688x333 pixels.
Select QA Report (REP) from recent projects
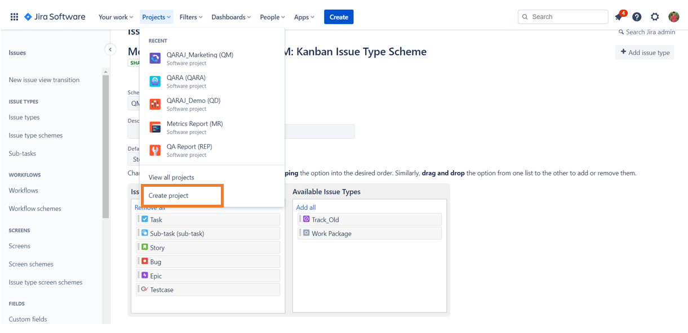pyautogui.click(x=212, y=151)
